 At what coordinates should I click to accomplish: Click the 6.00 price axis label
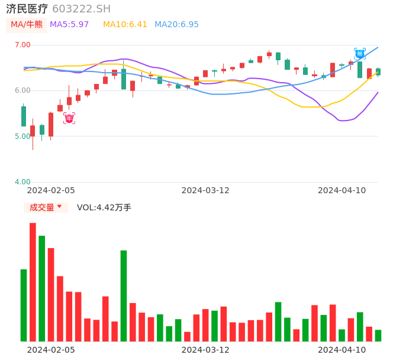22,90
